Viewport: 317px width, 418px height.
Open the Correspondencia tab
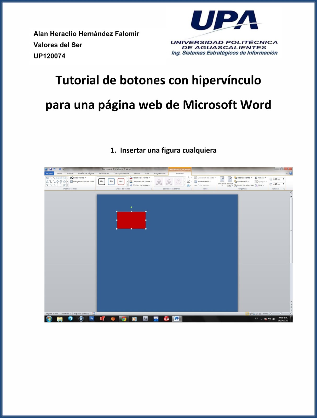[121, 173]
